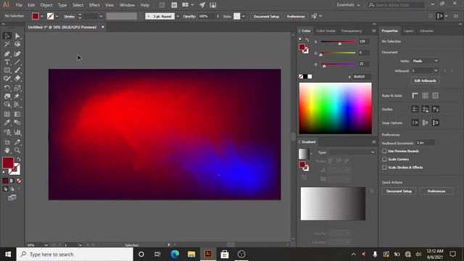This screenshot has height=261, width=464.
Task: Select the Zoom tool
Action: click(17, 150)
